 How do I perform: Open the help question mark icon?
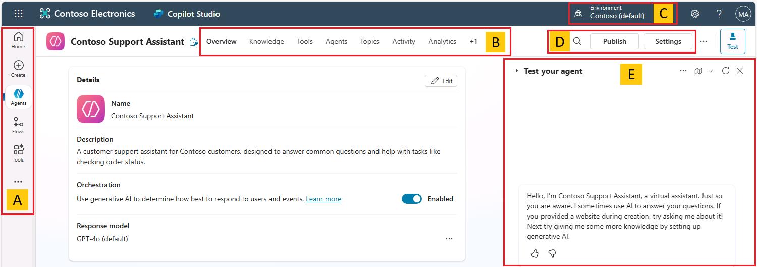[719, 14]
